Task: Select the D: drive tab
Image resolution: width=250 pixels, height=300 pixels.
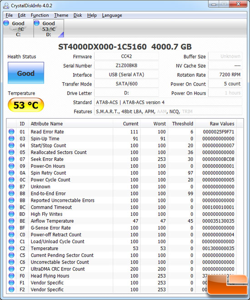Action: pos(49,29)
